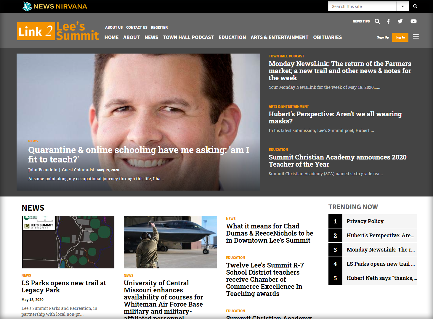Image resolution: width=433 pixels, height=319 pixels.
Task: Open the hamburger menu icon
Action: 416,37
